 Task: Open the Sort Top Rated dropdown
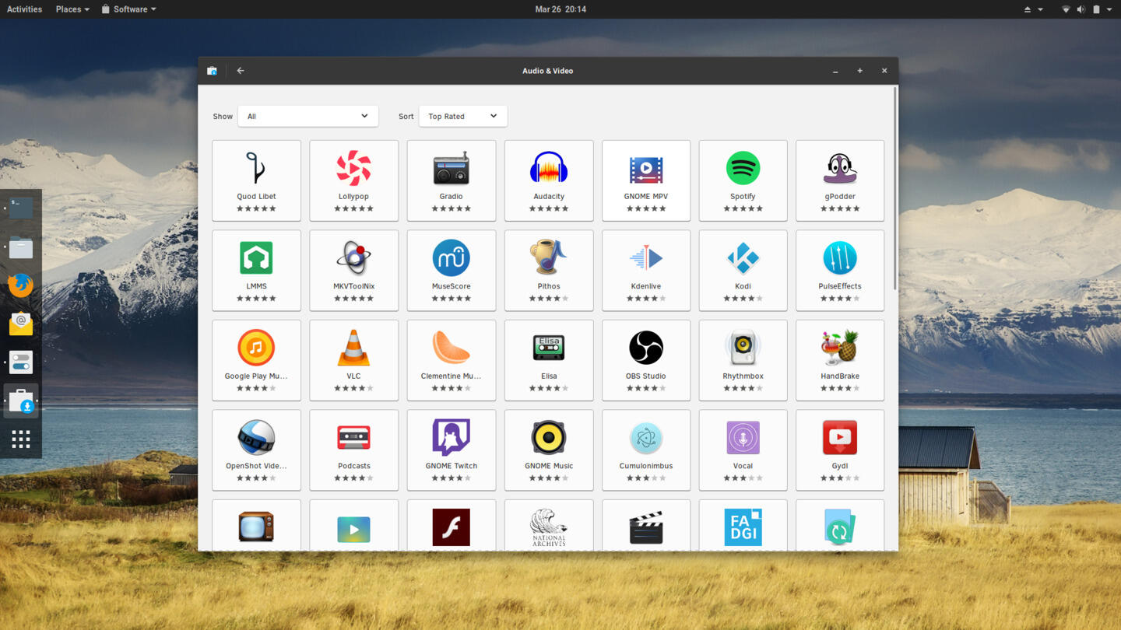pos(462,116)
